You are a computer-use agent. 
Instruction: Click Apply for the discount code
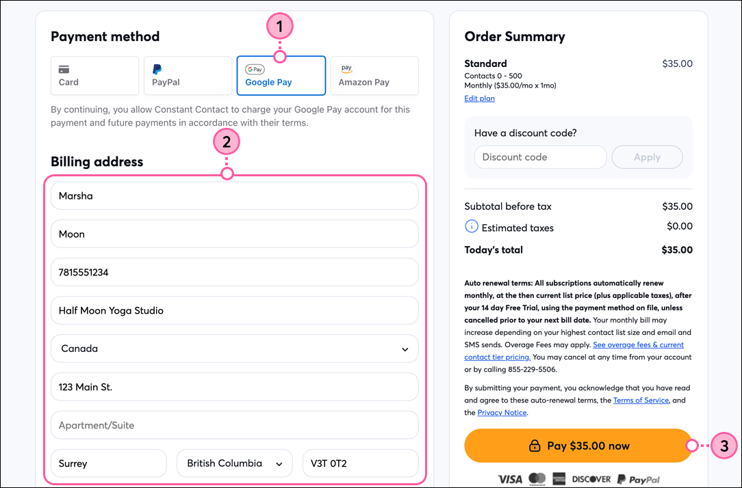tap(647, 157)
